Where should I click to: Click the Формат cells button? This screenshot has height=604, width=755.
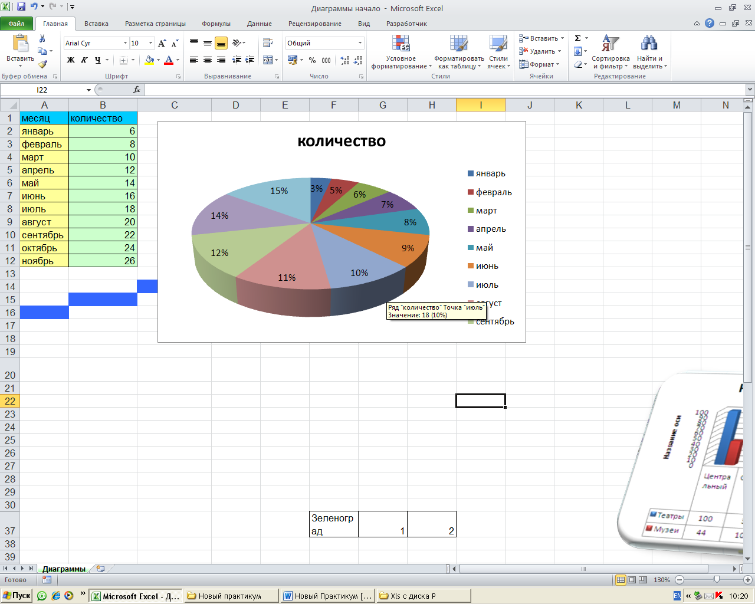pos(539,64)
